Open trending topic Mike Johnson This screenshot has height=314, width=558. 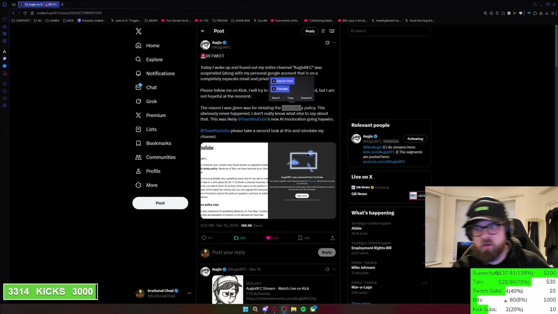tap(363, 267)
